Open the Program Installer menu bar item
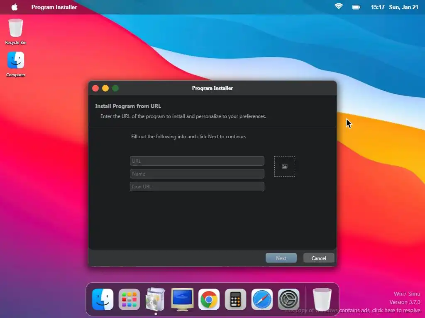 [x=54, y=7]
